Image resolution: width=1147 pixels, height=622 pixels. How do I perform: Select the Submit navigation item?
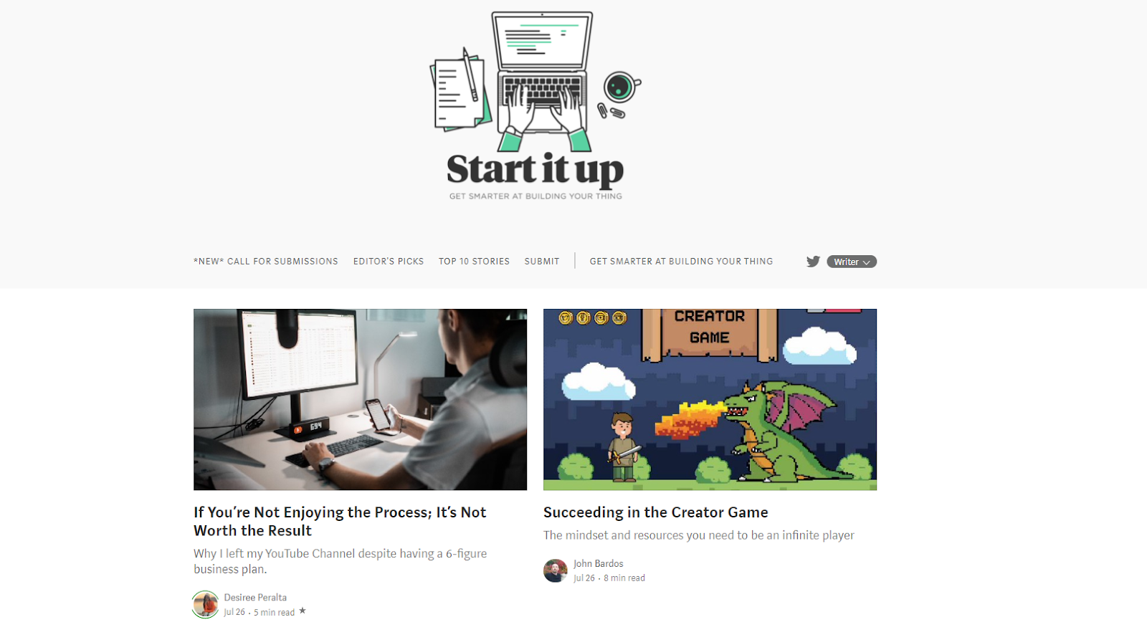tap(542, 262)
